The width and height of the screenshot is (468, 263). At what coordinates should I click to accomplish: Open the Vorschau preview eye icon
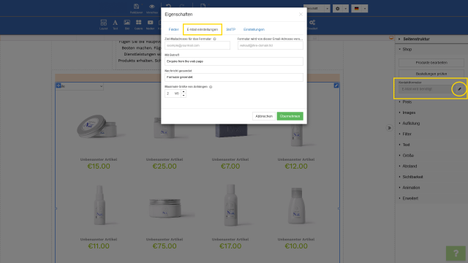152,7
